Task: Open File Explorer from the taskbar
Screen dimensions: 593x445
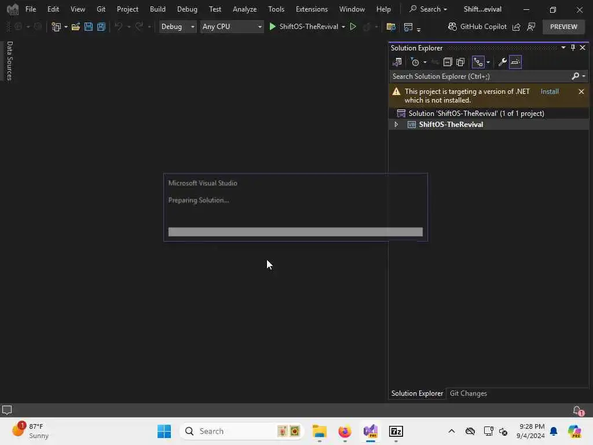Action: 320,431
